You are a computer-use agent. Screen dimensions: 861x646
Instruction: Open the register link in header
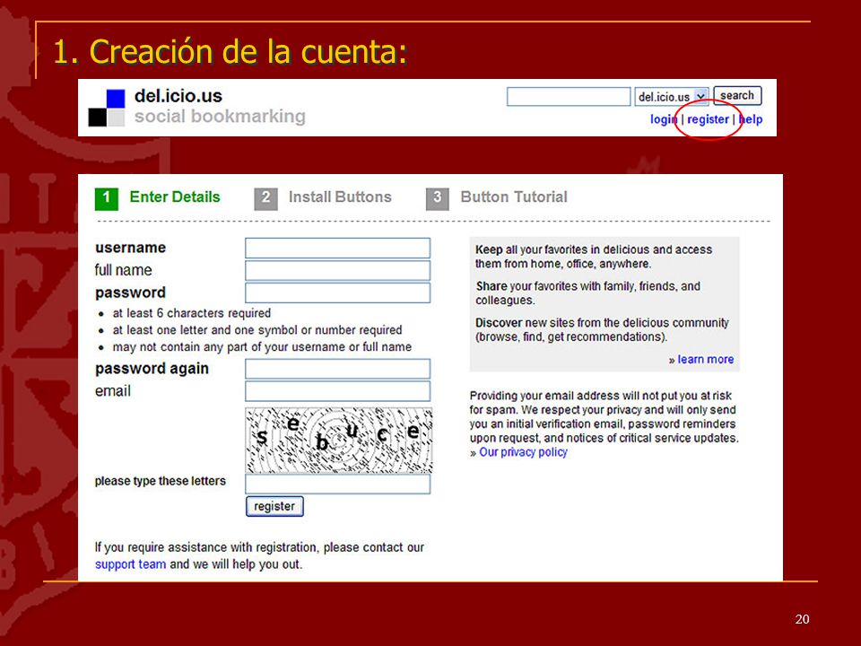tap(708, 119)
